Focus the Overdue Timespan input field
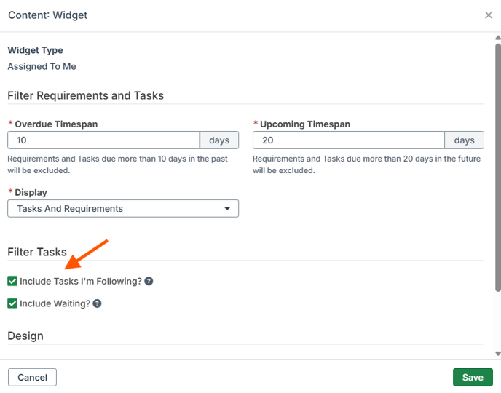501x393 pixels. pyautogui.click(x=104, y=140)
